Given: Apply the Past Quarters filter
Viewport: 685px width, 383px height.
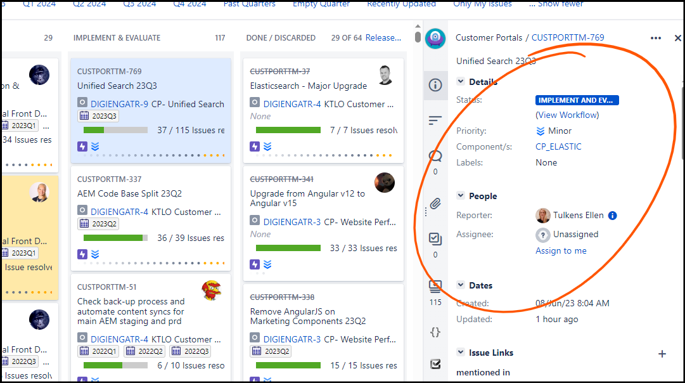Looking at the screenshot, I should point(250,4).
